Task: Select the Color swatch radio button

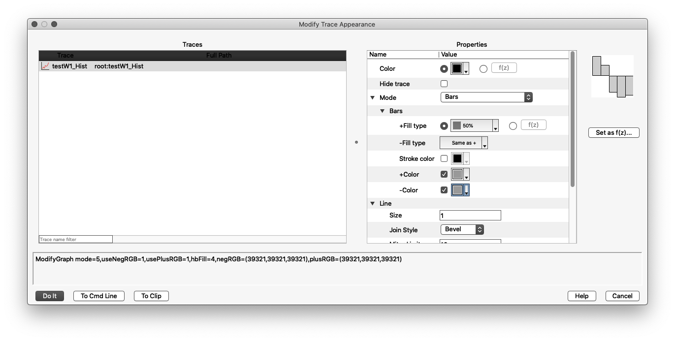Action: click(444, 69)
